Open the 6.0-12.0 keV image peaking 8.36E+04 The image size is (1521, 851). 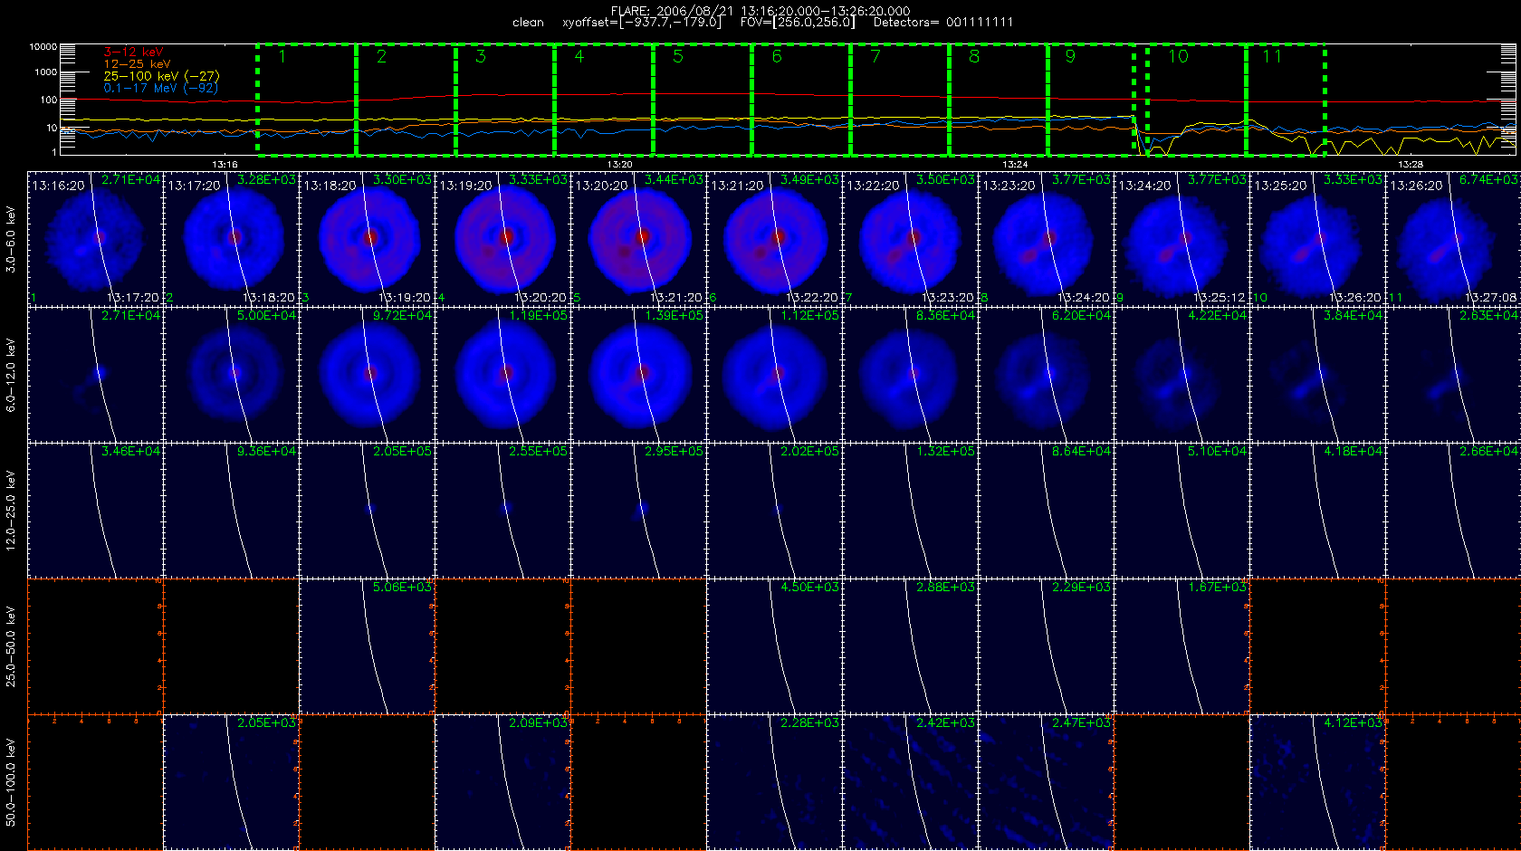click(910, 374)
